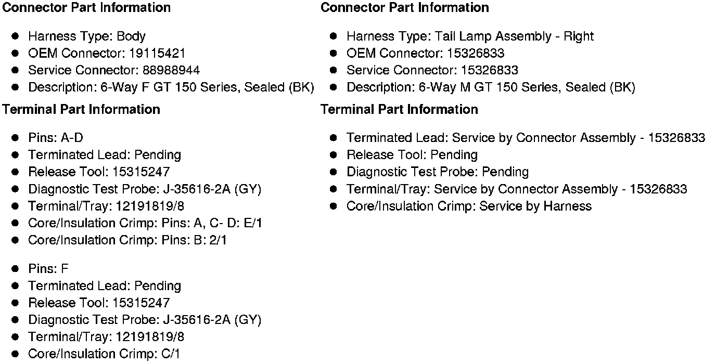Viewport: 716px width, 364px height.
Task: Click Service Connector 88988944 entry
Action: [x=114, y=71]
